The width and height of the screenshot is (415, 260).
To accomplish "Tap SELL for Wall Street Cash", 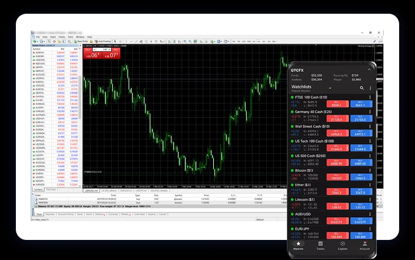I will point(338,133).
